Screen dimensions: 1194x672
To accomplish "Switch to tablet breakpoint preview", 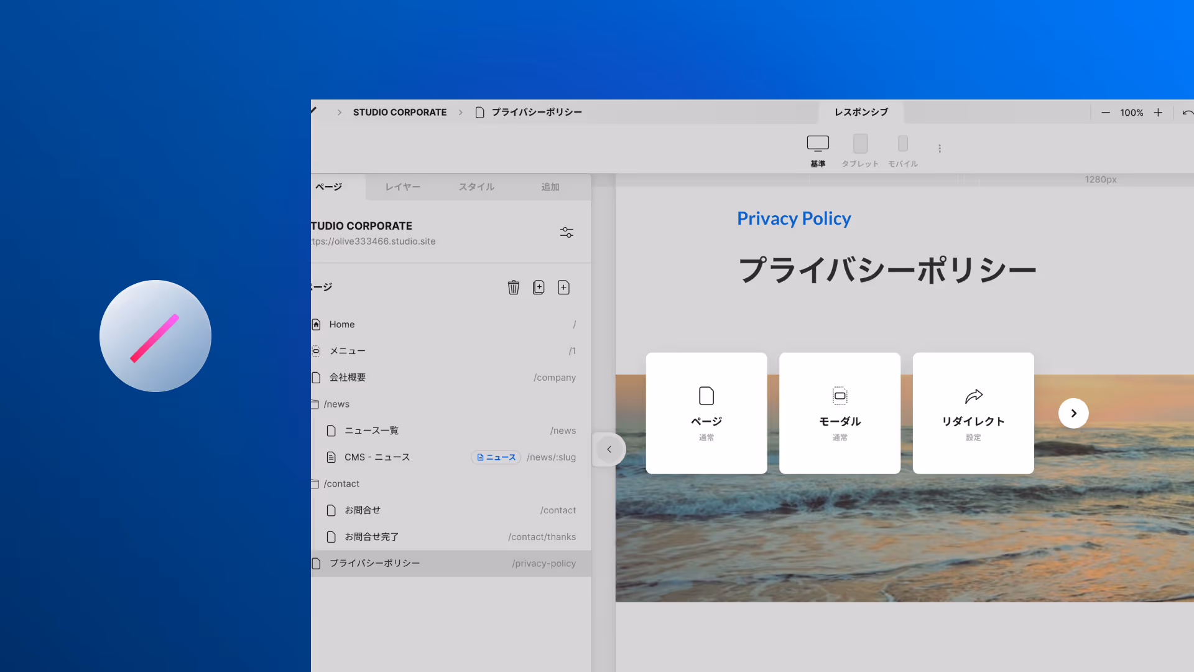I will pyautogui.click(x=860, y=144).
